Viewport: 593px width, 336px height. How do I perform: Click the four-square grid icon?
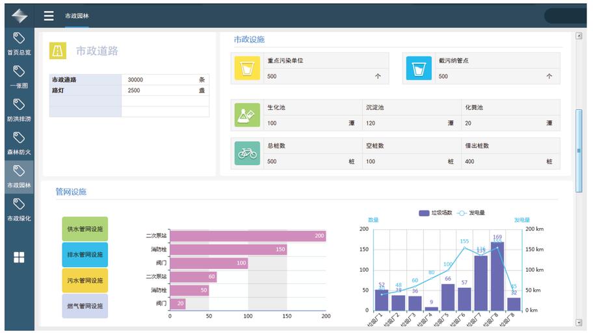[x=19, y=257]
